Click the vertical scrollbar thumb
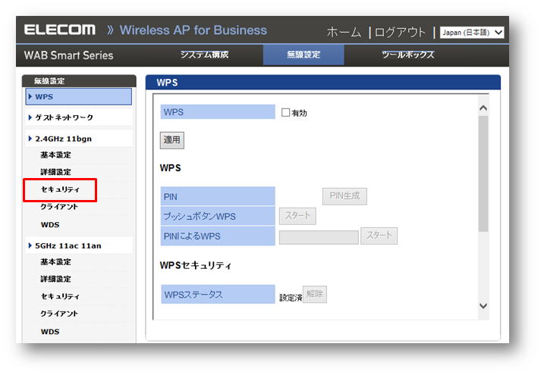This screenshot has width=541, height=375. (x=483, y=174)
